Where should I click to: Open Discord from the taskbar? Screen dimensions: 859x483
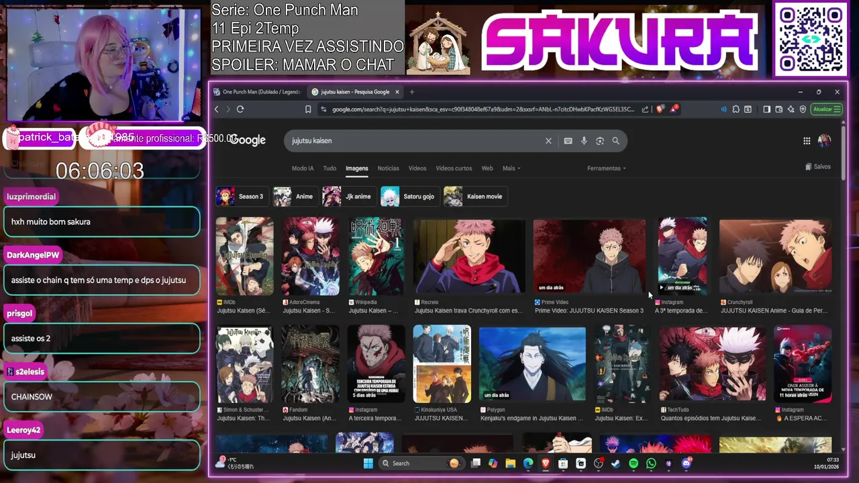point(687,464)
